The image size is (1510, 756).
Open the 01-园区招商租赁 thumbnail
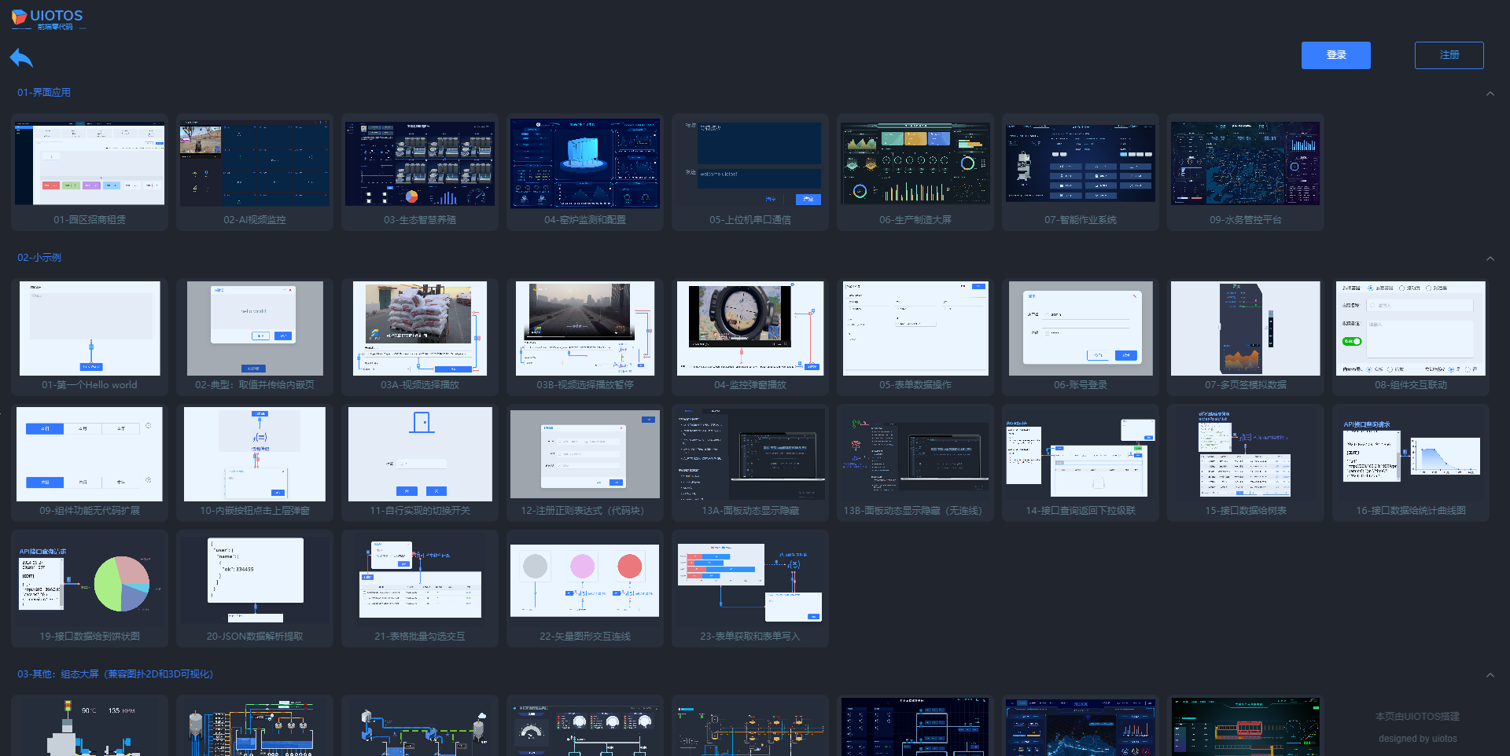coord(90,164)
